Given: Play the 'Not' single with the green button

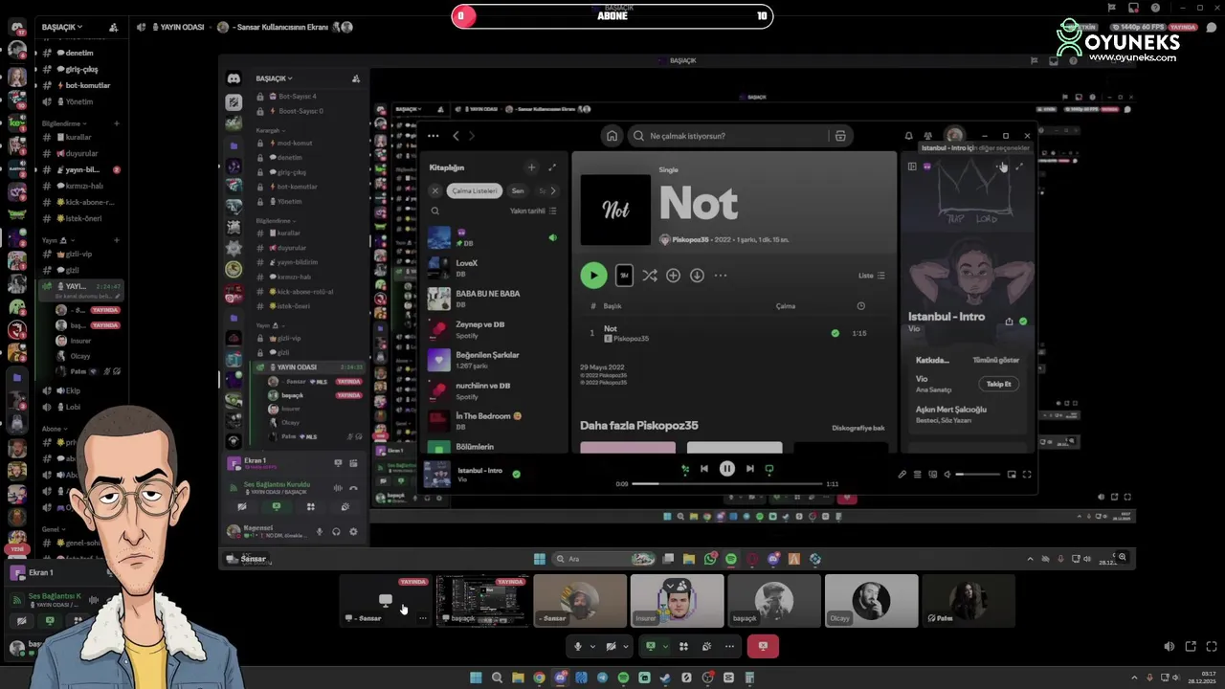Looking at the screenshot, I should coord(593,276).
